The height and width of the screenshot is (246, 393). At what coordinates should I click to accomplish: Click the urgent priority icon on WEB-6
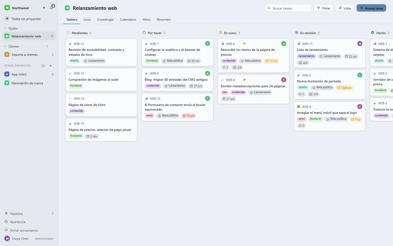pyautogui.click(x=299, y=107)
